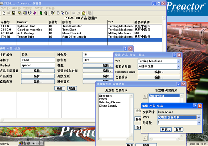Click the last grayed windows toolbar icon
The image size is (208, 146).
click(90, 13)
